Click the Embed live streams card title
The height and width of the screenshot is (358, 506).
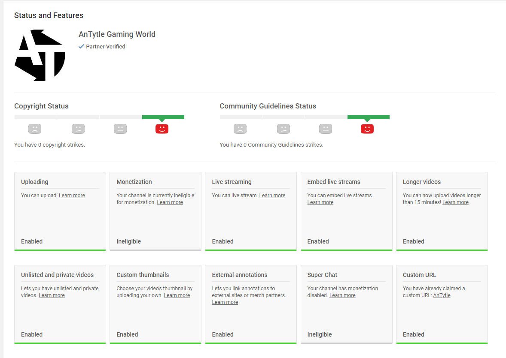click(334, 182)
